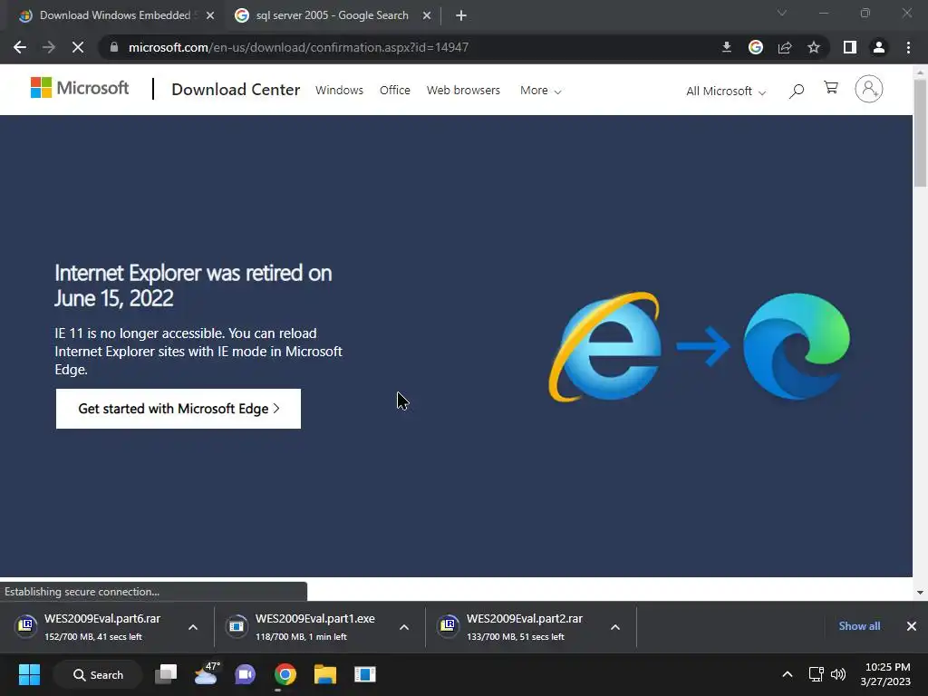Open Task View on taskbar
Image resolution: width=928 pixels, height=696 pixels.
coord(166,674)
